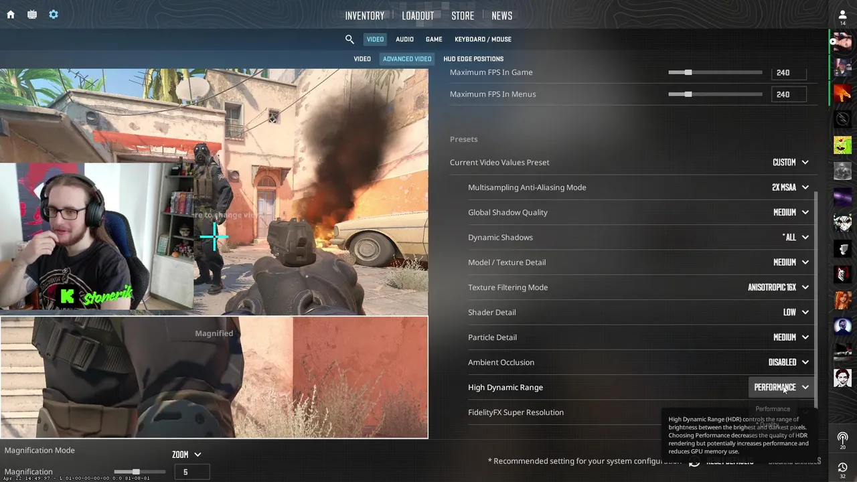The height and width of the screenshot is (482, 857).
Task: Open Dynamic Shadows dropdown
Action: [795, 238]
